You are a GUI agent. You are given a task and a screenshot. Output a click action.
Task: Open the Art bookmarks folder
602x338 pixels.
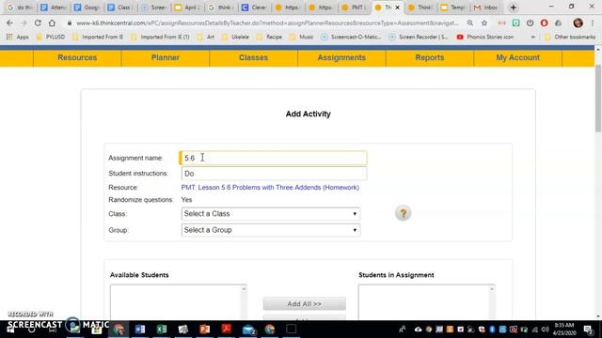click(206, 37)
